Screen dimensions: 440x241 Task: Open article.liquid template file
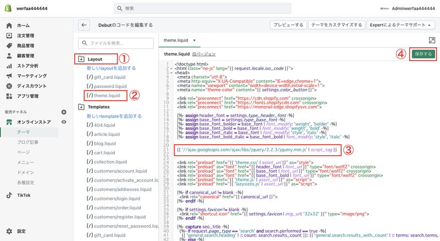pyautogui.click(x=103, y=134)
